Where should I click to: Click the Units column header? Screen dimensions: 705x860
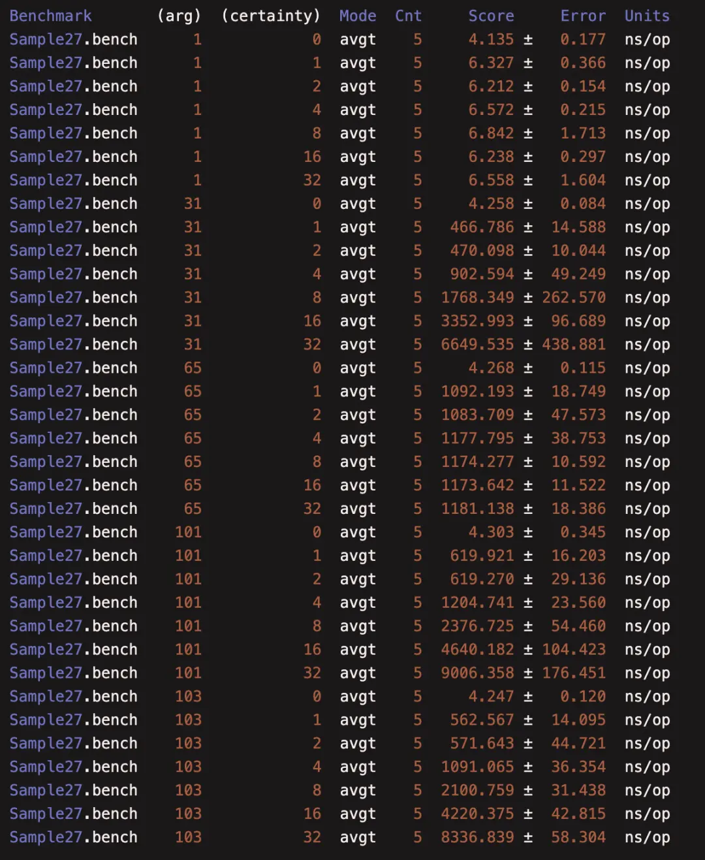[646, 16]
